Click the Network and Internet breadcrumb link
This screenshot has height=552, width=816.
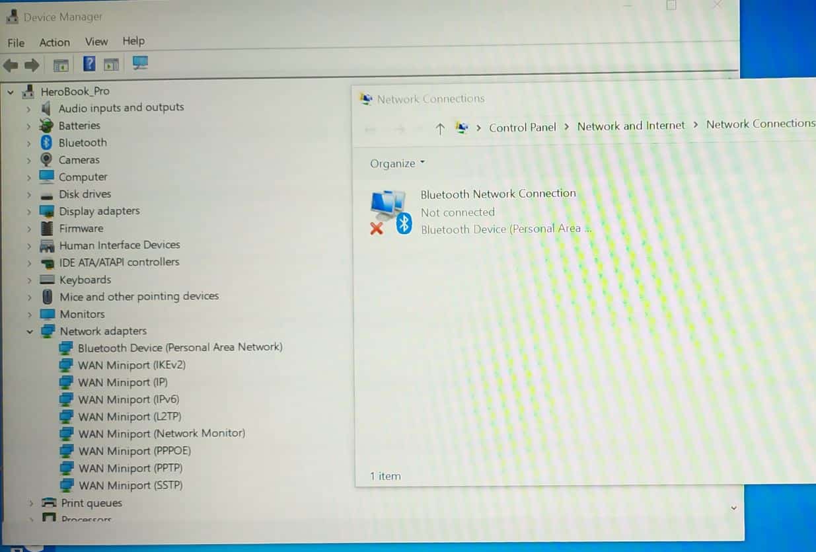[630, 125]
